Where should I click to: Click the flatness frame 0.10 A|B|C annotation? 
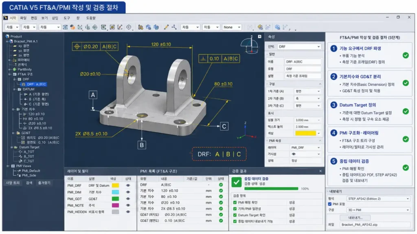point(219,58)
